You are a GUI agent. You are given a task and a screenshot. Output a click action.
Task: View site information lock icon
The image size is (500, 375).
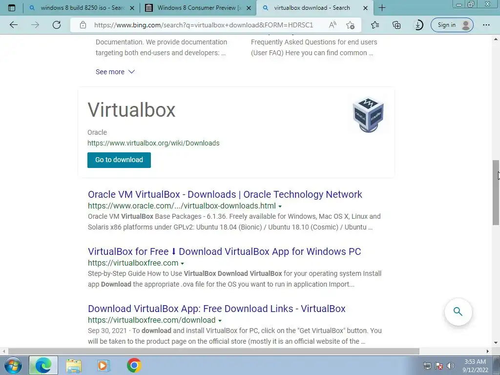coord(83,25)
